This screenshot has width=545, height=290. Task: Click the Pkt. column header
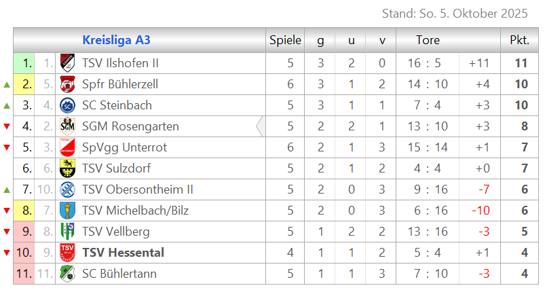[519, 40]
